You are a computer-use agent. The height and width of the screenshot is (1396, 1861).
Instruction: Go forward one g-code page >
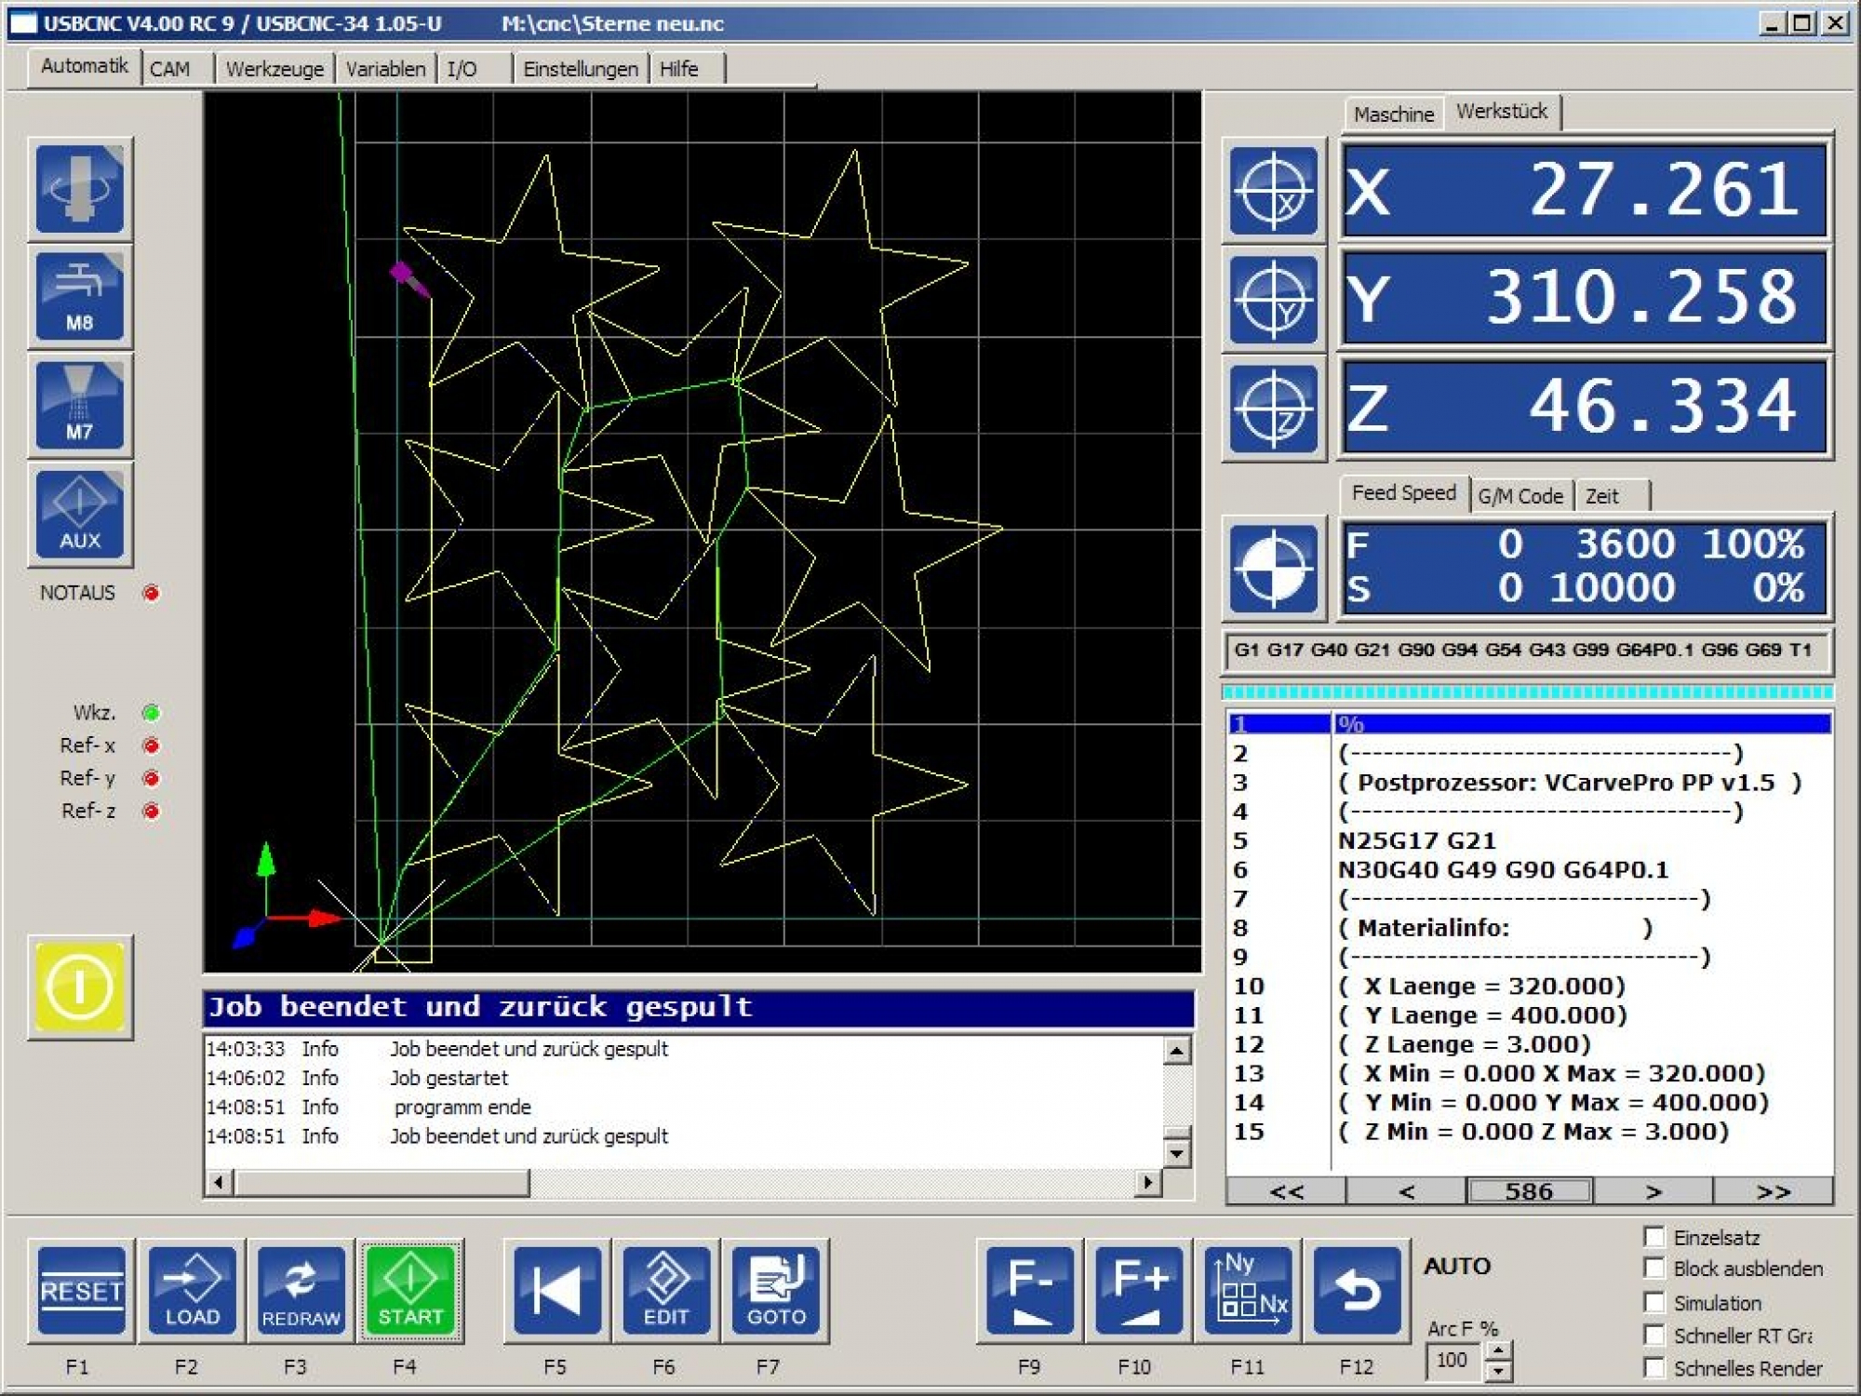click(1653, 1191)
